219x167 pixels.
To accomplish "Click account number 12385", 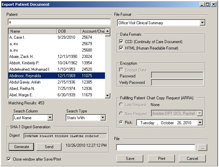I will pos(87,82).
